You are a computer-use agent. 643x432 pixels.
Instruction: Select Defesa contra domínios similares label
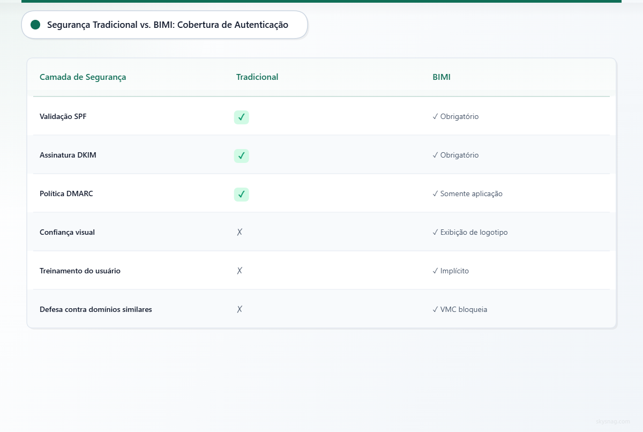pos(96,309)
